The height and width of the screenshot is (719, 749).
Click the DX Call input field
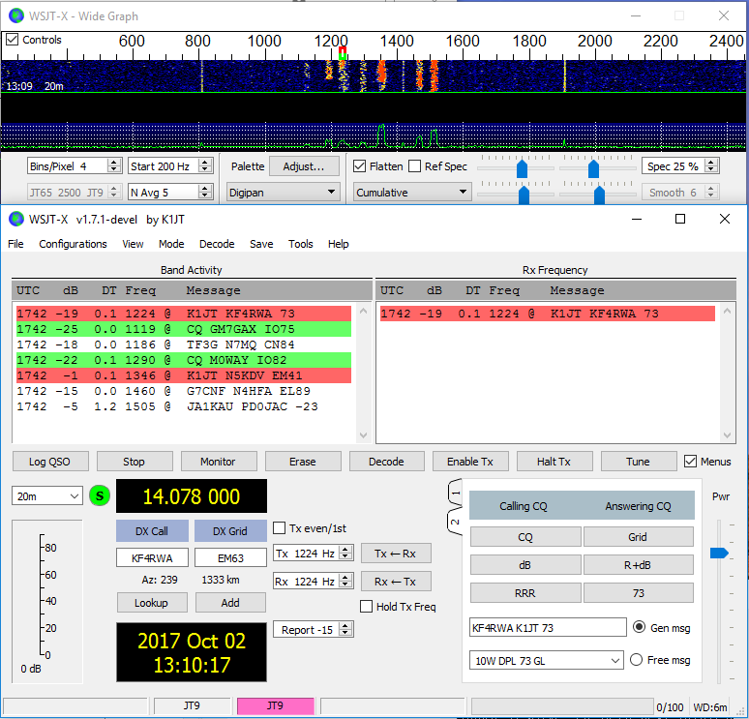coord(152,557)
